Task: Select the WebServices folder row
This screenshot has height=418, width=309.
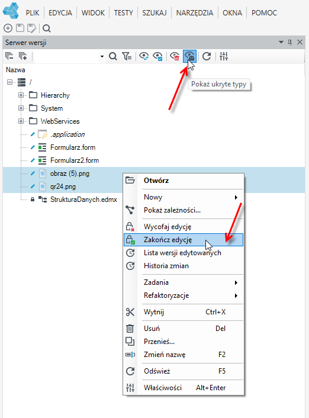Action: click(x=60, y=121)
